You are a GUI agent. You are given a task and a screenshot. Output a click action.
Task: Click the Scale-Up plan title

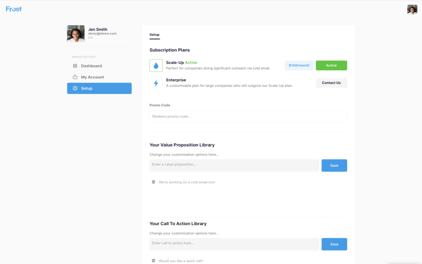pyautogui.click(x=175, y=62)
